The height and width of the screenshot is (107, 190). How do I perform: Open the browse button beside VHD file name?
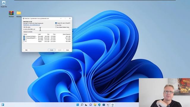[70, 29]
